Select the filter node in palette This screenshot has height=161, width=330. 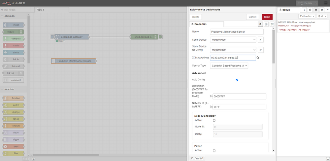click(x=13, y=153)
